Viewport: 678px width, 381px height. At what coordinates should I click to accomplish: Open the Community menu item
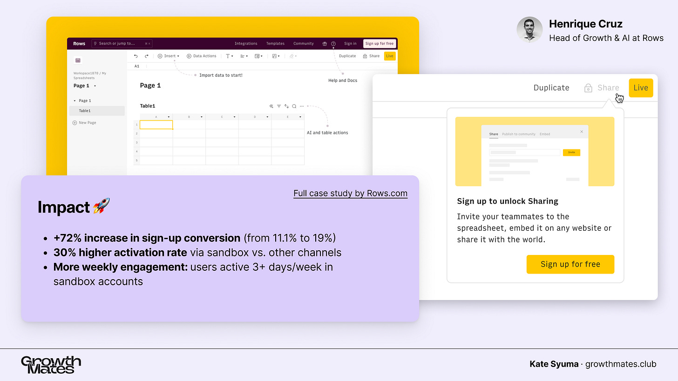[304, 44]
